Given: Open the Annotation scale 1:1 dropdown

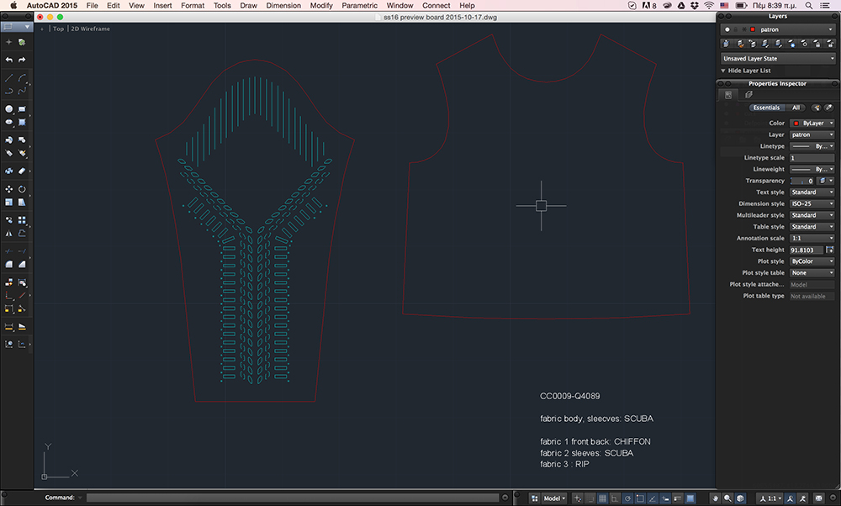Looking at the screenshot, I should click(812, 239).
